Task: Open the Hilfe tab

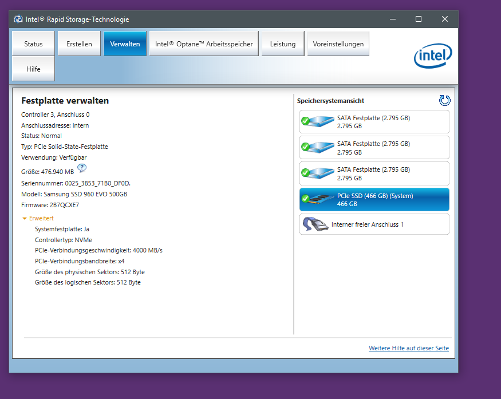Action: 33,69
